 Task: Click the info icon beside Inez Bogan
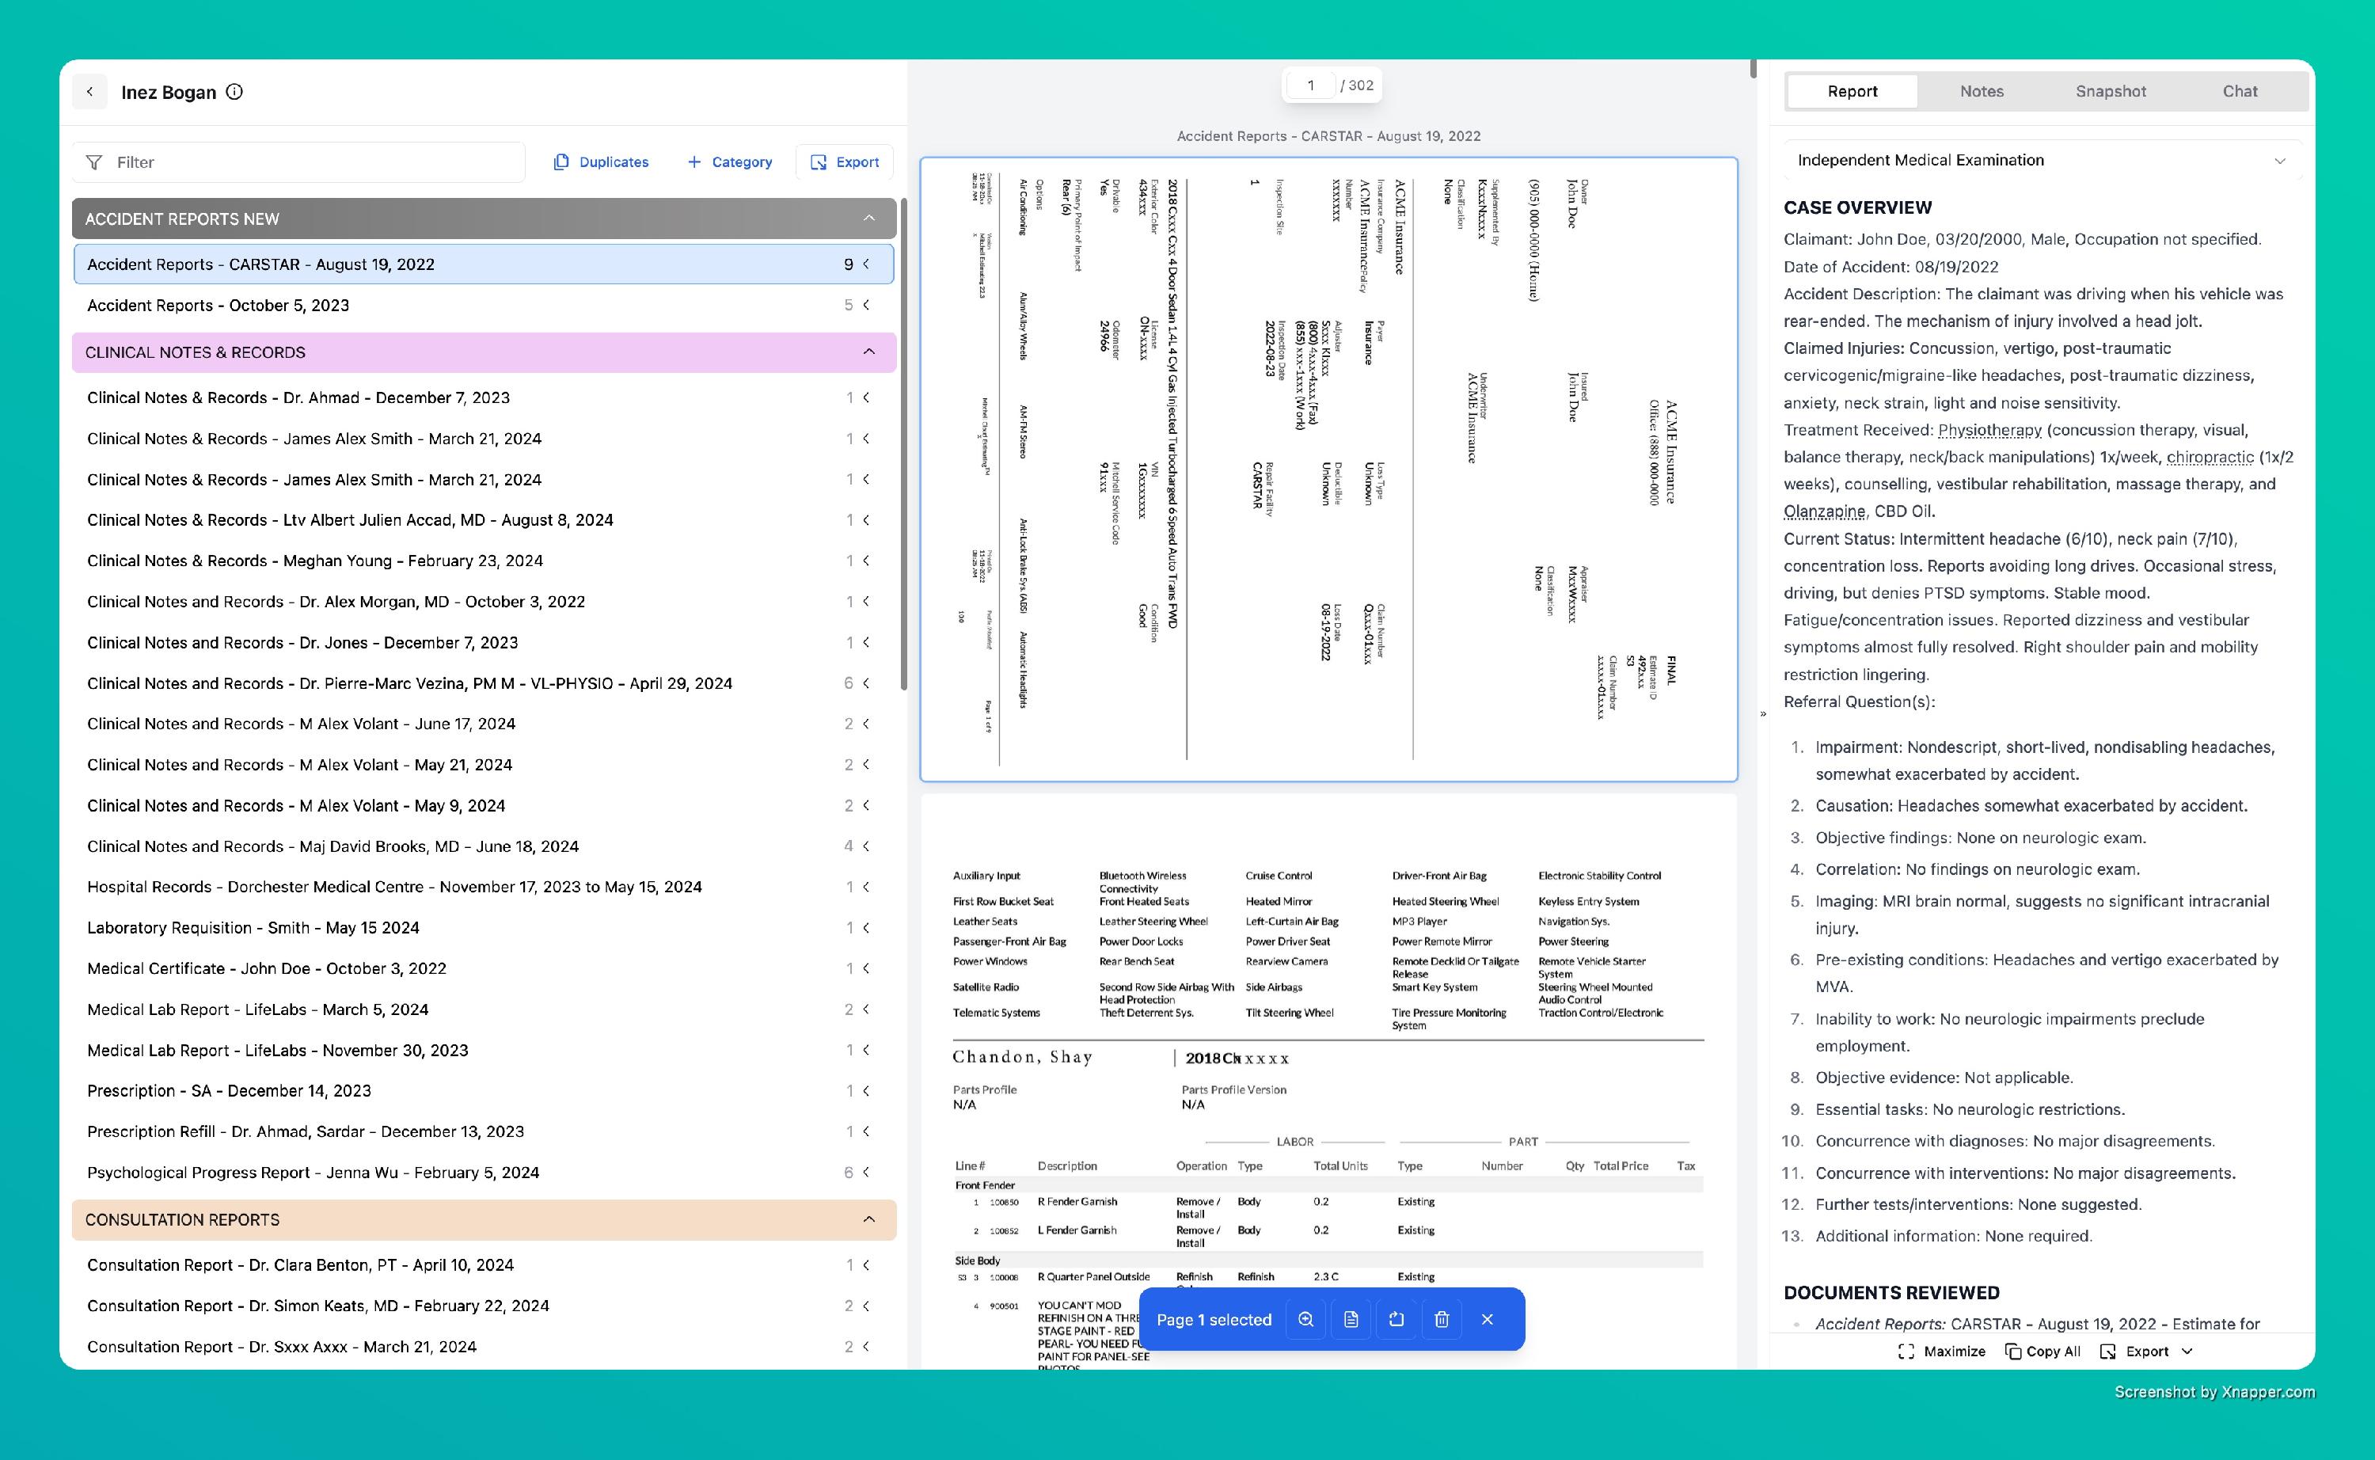[x=234, y=92]
